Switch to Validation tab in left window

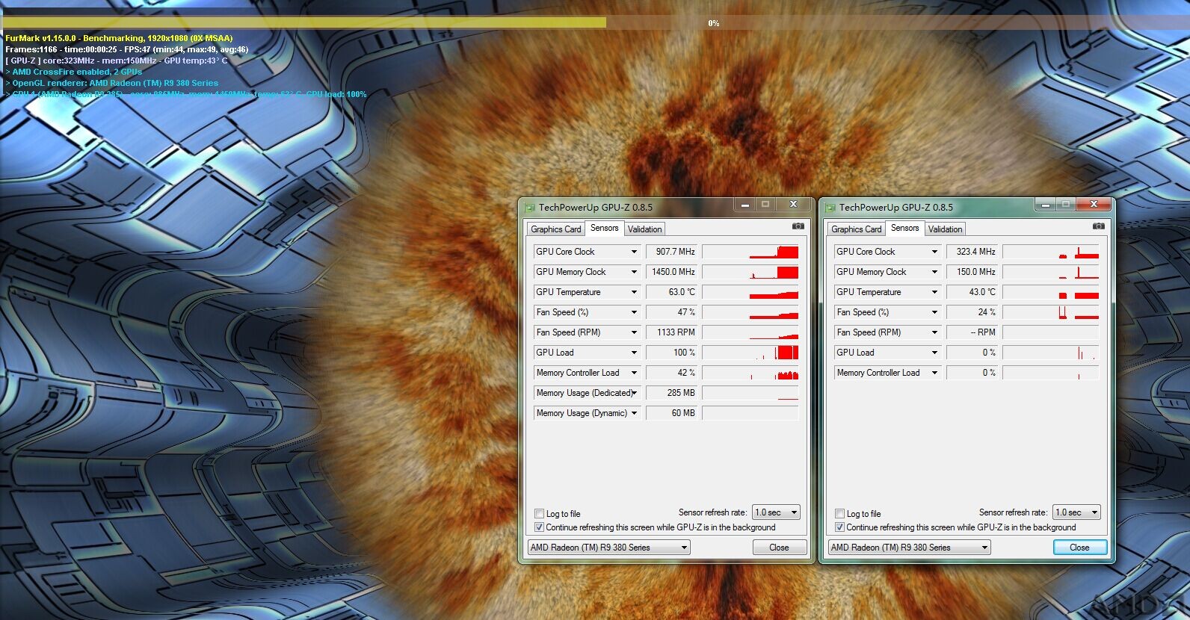point(644,229)
